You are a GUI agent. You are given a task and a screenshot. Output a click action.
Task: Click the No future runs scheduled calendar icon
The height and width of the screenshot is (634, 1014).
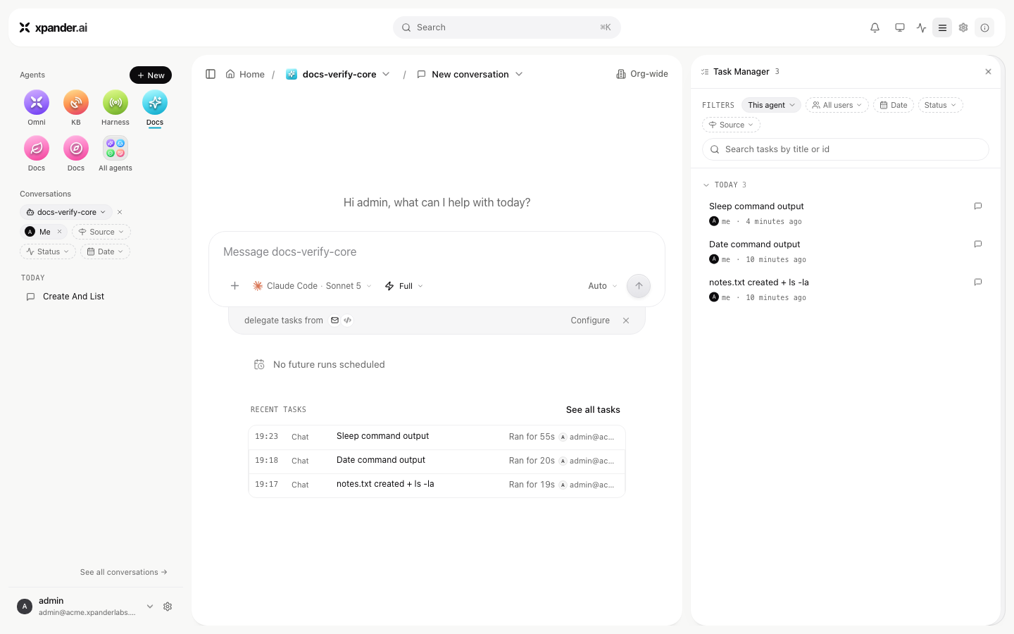coord(259,365)
